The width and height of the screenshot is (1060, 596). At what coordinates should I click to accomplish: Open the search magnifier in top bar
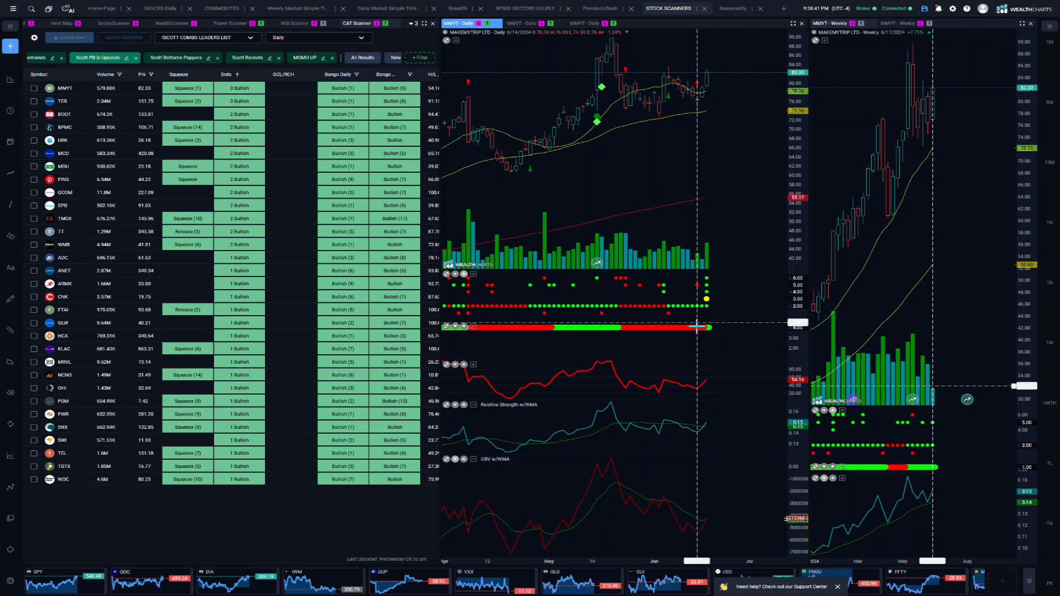coord(31,9)
